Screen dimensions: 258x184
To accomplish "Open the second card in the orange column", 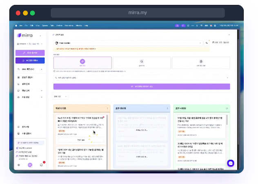I will tap(81, 158).
